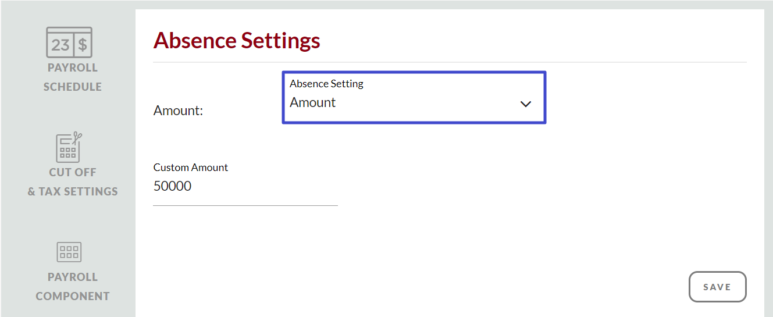Switch to Payroll Component sidebar label

pyautogui.click(x=72, y=287)
